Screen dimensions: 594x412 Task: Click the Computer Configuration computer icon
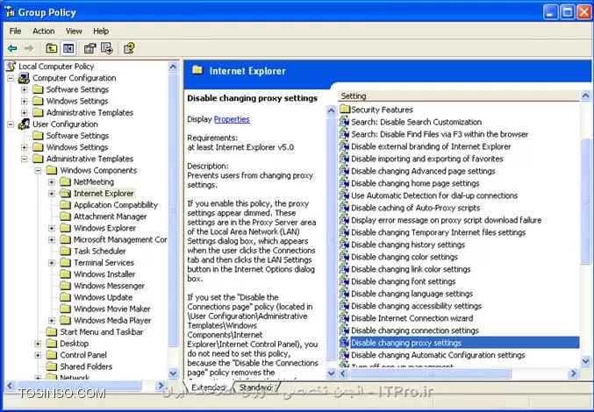[24, 78]
